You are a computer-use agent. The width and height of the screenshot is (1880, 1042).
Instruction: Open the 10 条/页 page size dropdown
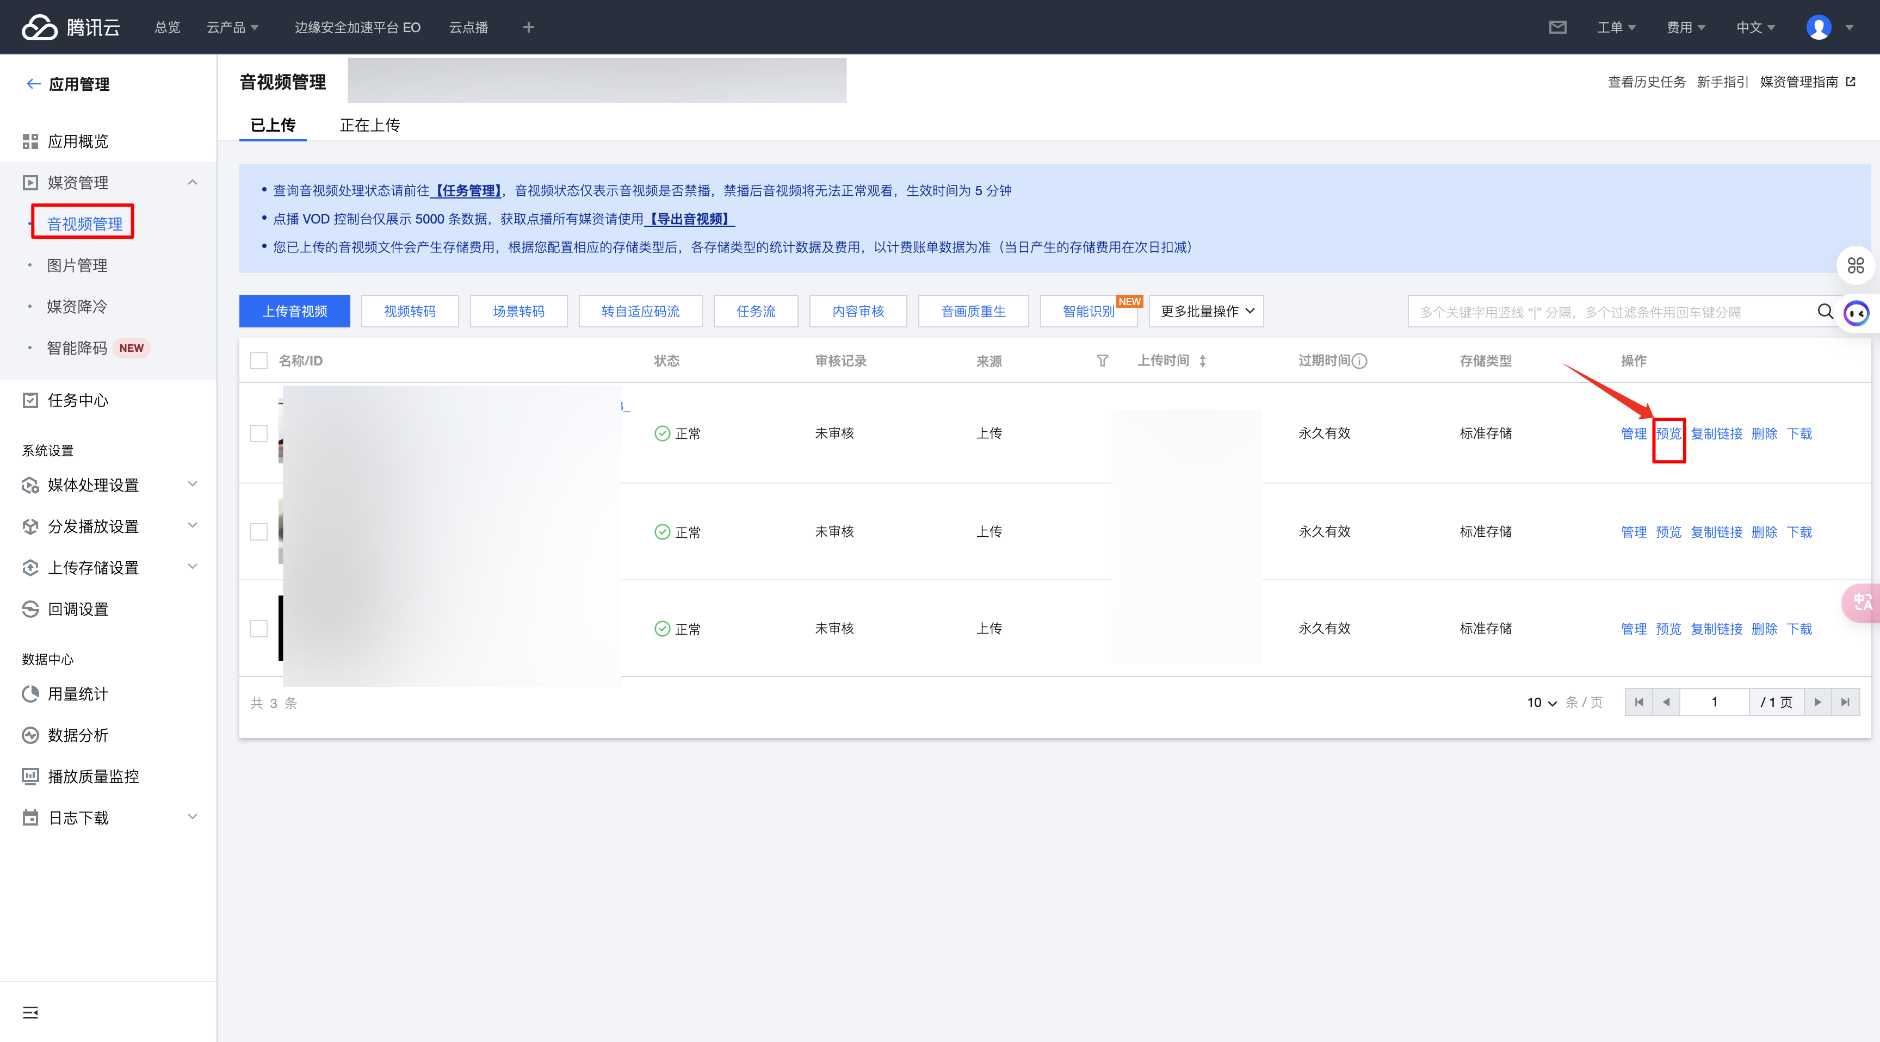[x=1541, y=702]
